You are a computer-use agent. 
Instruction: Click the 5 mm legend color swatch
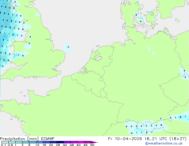32,142
